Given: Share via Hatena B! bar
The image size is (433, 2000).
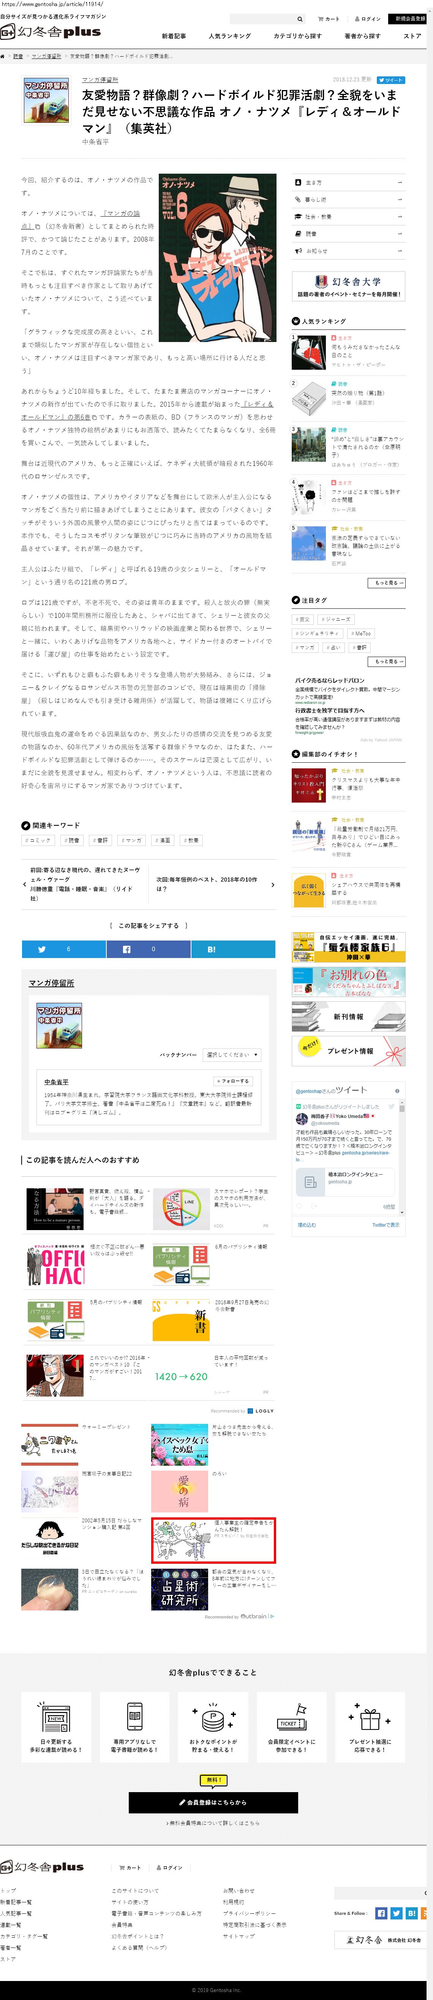Looking at the screenshot, I should pyautogui.click(x=233, y=949).
